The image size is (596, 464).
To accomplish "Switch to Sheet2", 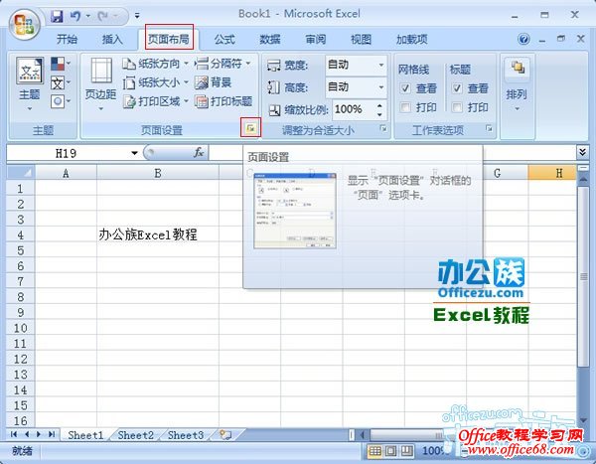I will [x=136, y=435].
